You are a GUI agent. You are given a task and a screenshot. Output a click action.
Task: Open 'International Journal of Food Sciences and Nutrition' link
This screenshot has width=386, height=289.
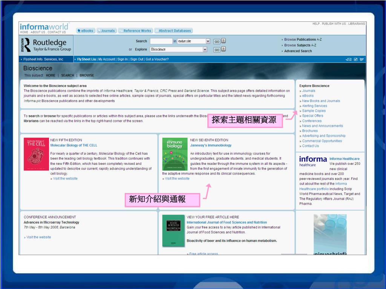click(x=227, y=222)
